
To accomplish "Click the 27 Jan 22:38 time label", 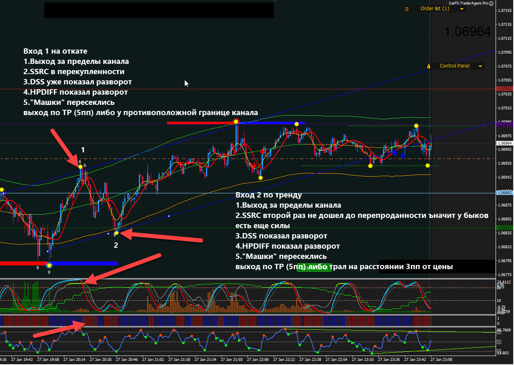I will pos(310,359).
